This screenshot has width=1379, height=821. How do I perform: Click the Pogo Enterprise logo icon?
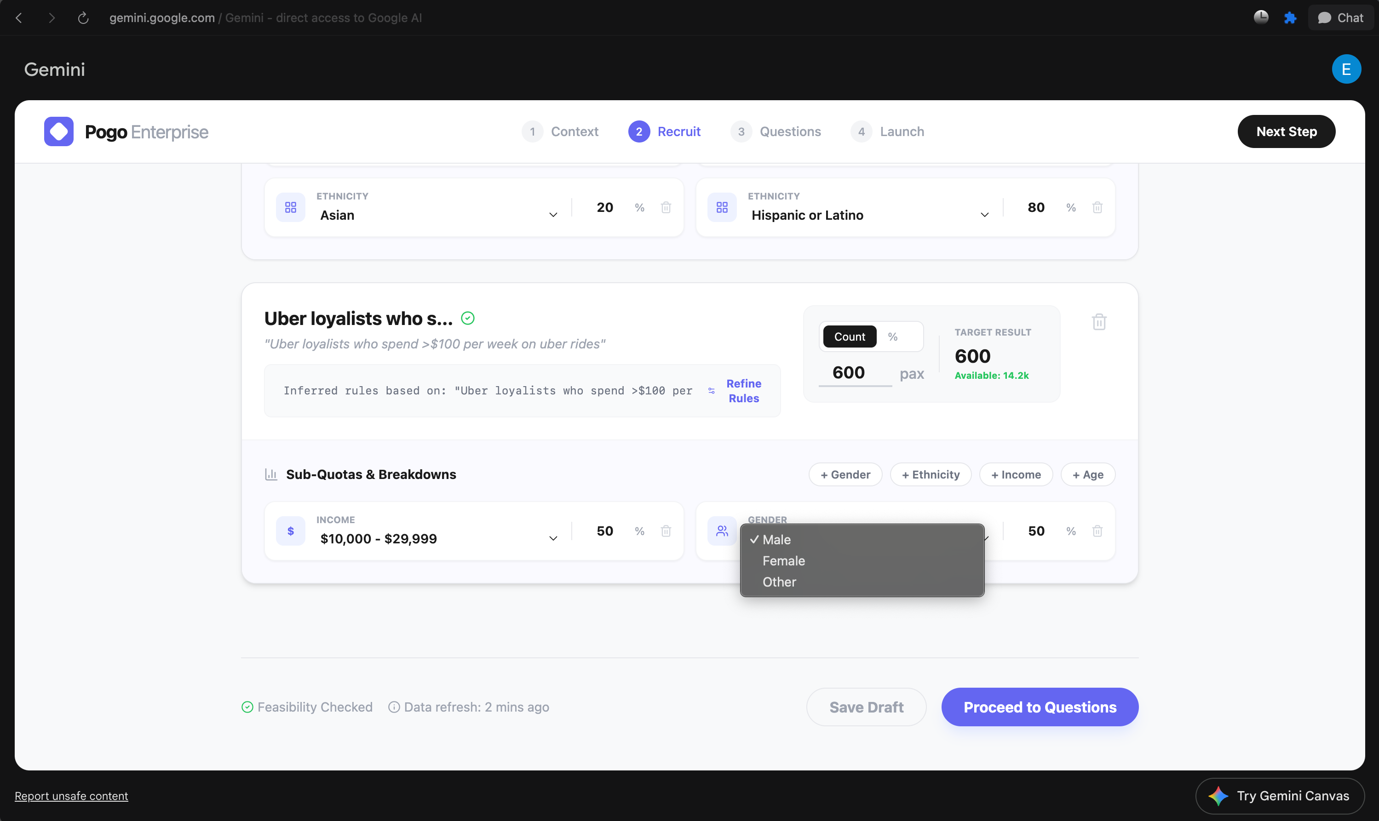(59, 131)
